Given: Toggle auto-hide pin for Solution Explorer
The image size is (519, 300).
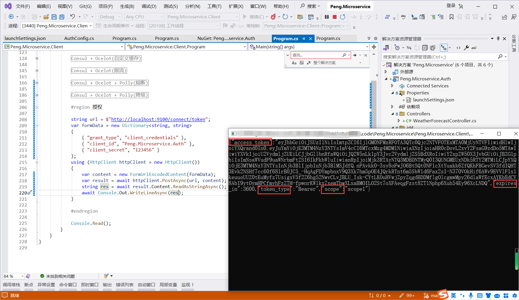Looking at the screenshot, I should click(498, 38).
